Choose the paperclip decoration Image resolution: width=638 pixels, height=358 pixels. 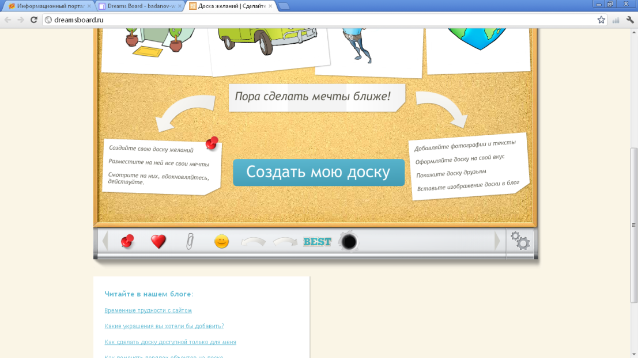pyautogui.click(x=190, y=241)
